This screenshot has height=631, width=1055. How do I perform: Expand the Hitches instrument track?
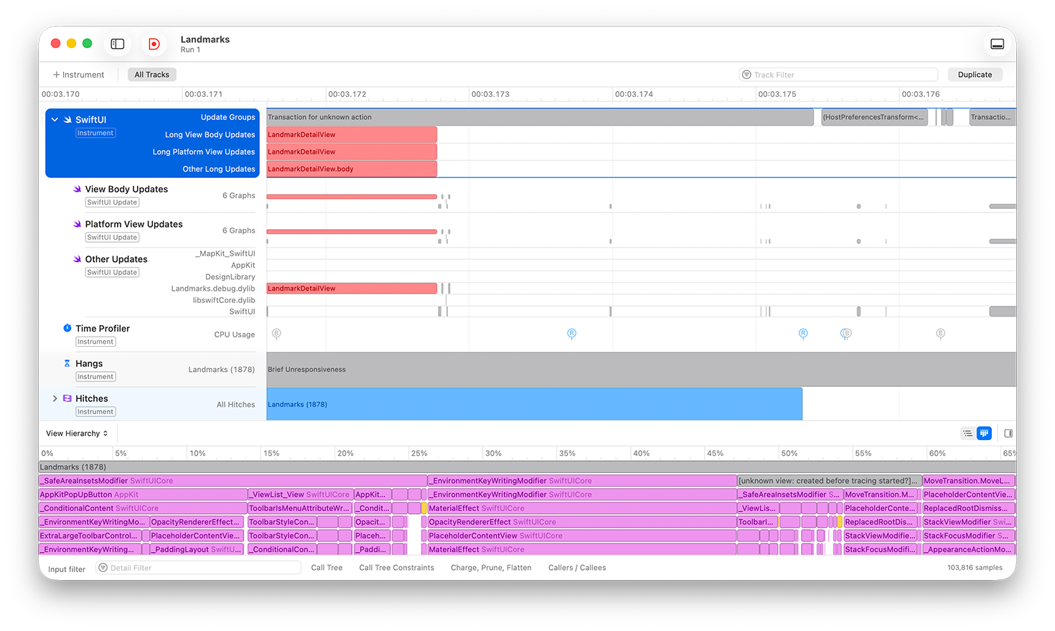[x=55, y=398]
